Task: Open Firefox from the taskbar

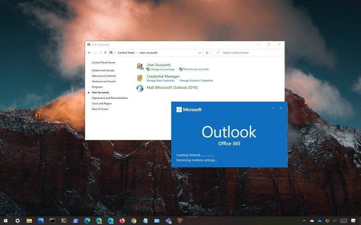Action: [x=122, y=221]
